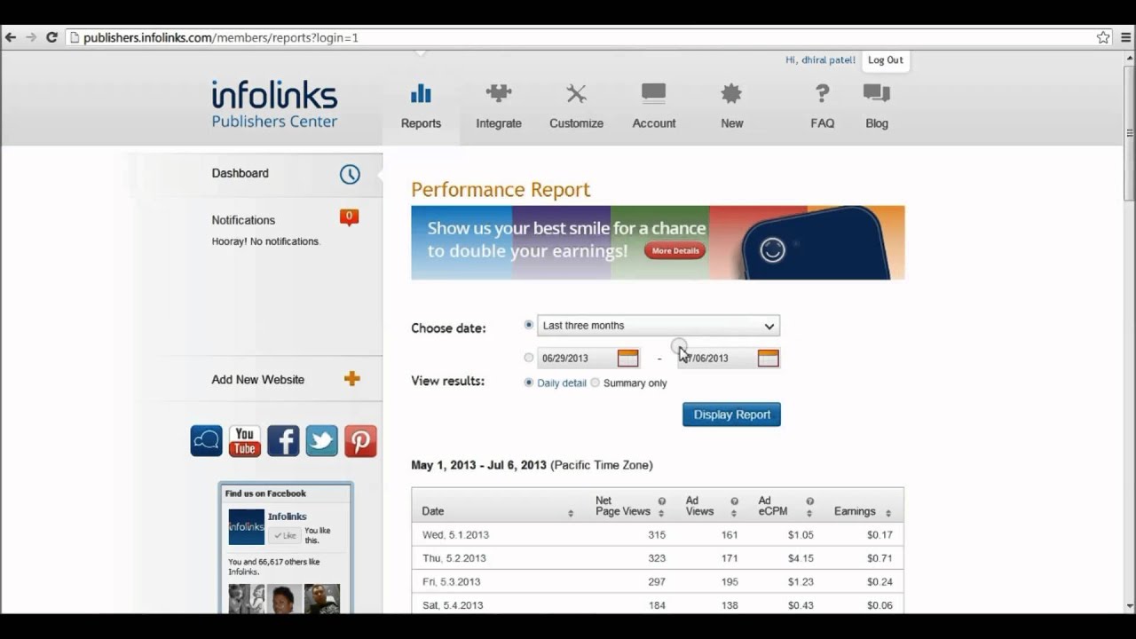Bookmark the page with the star icon

1103,37
